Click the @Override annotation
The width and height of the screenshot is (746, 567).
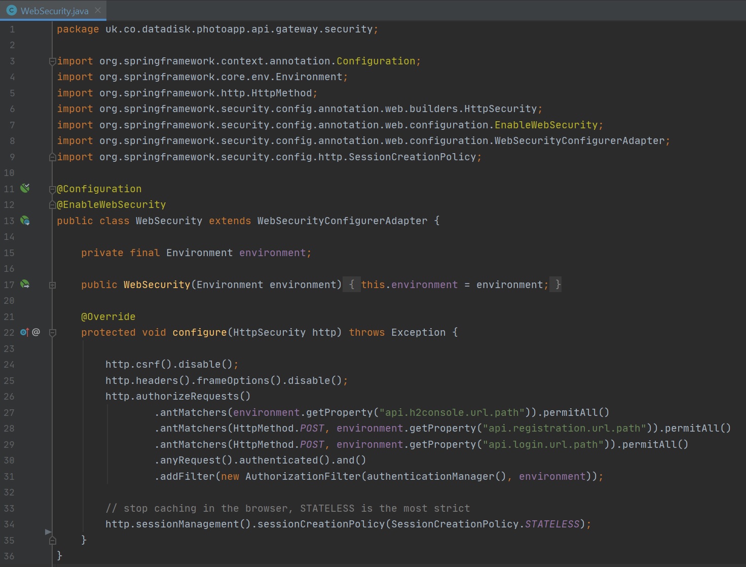pos(108,317)
